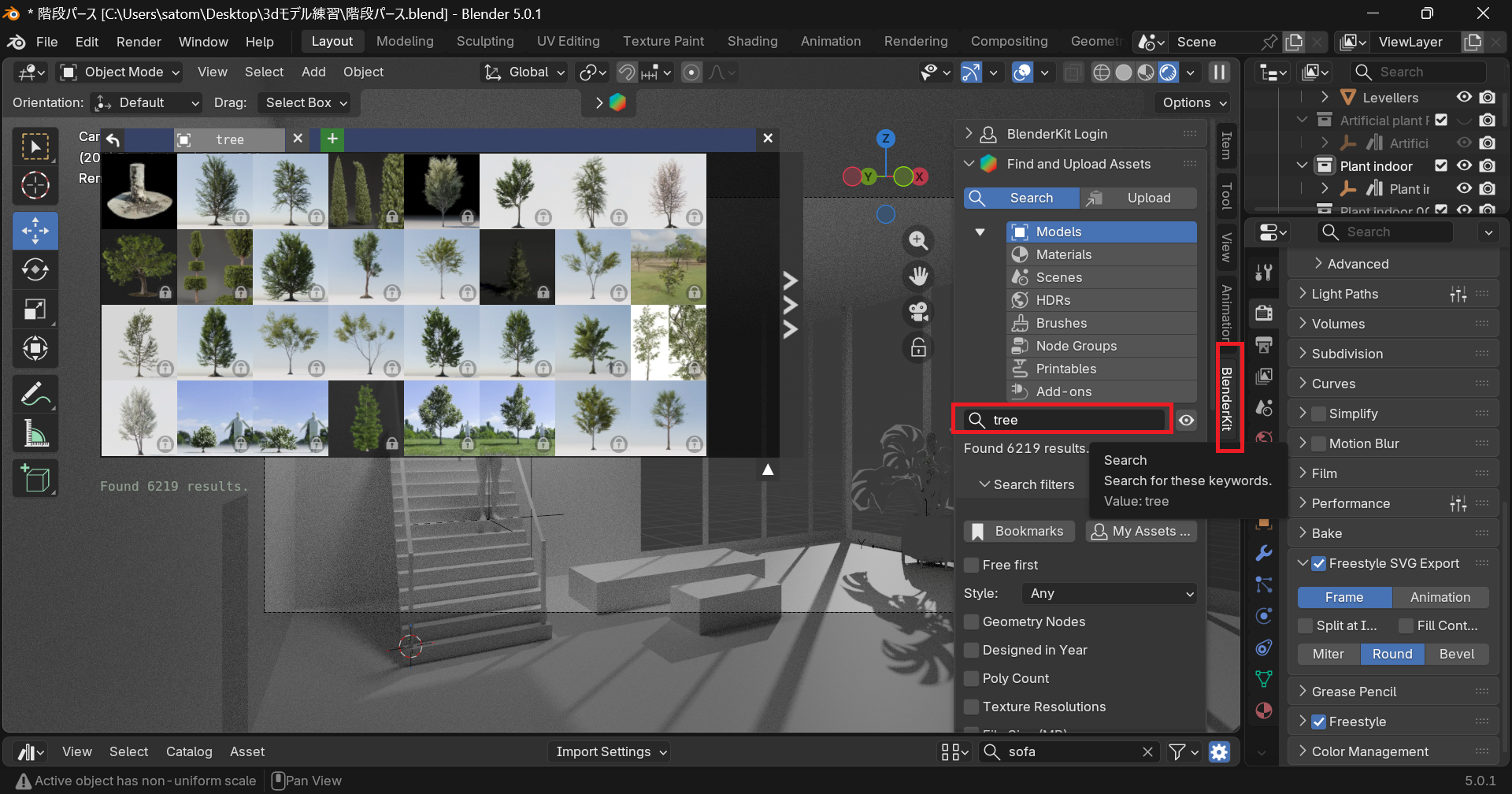Enable the Free first checkbox
Viewport: 1512px width, 794px height.
coord(973,565)
